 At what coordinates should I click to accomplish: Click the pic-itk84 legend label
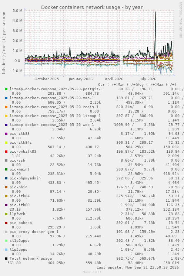[20, 196]
